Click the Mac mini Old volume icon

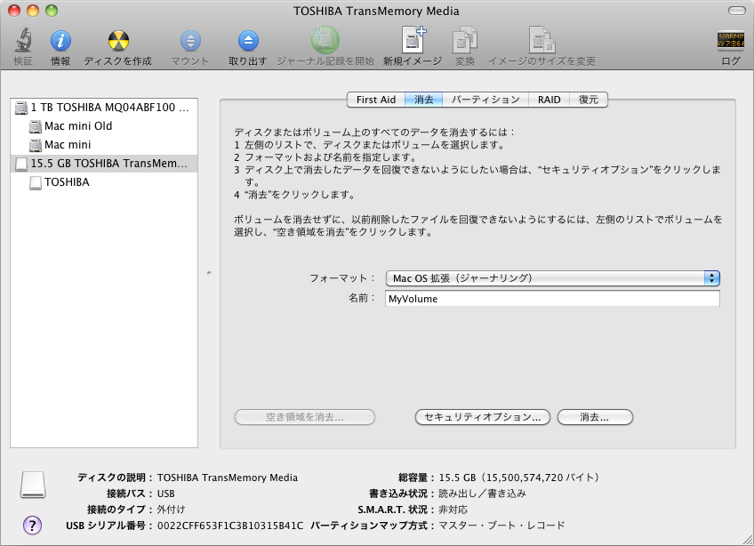coord(35,126)
